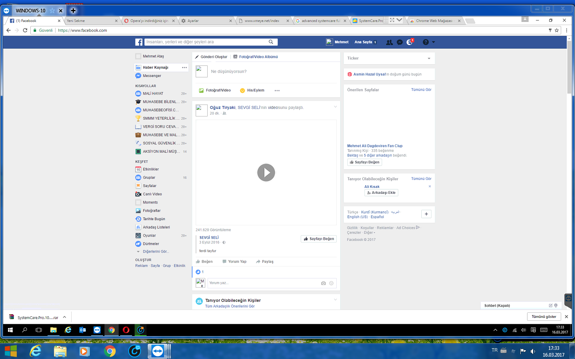Add Fotoğraf/Video to the post
The height and width of the screenshot is (359, 575).
pyautogui.click(x=215, y=91)
